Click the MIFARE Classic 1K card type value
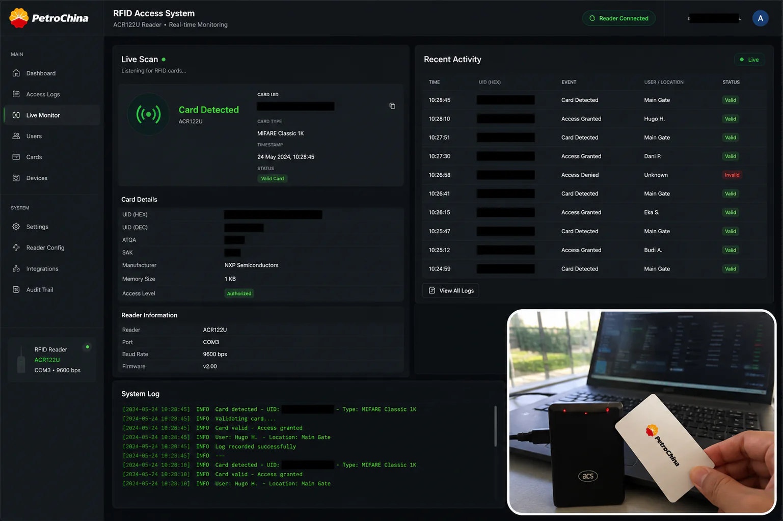783x521 pixels. tap(280, 133)
